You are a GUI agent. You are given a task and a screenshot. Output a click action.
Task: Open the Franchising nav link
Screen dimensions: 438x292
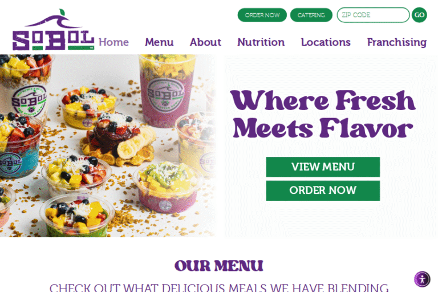[397, 42]
